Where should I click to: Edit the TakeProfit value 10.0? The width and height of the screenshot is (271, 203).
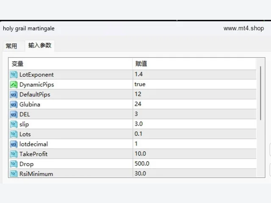pyautogui.click(x=194, y=154)
